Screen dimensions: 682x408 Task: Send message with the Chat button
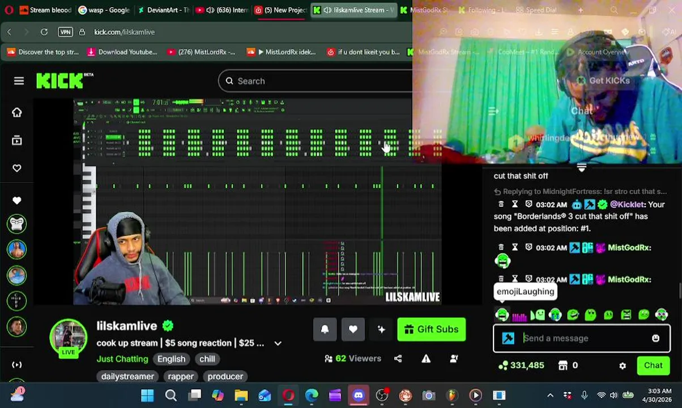point(653,365)
